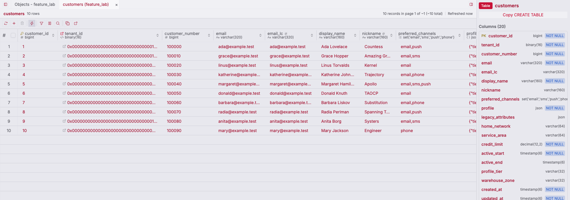
Task: Select home_network in Columns panel
Action: pos(523,126)
